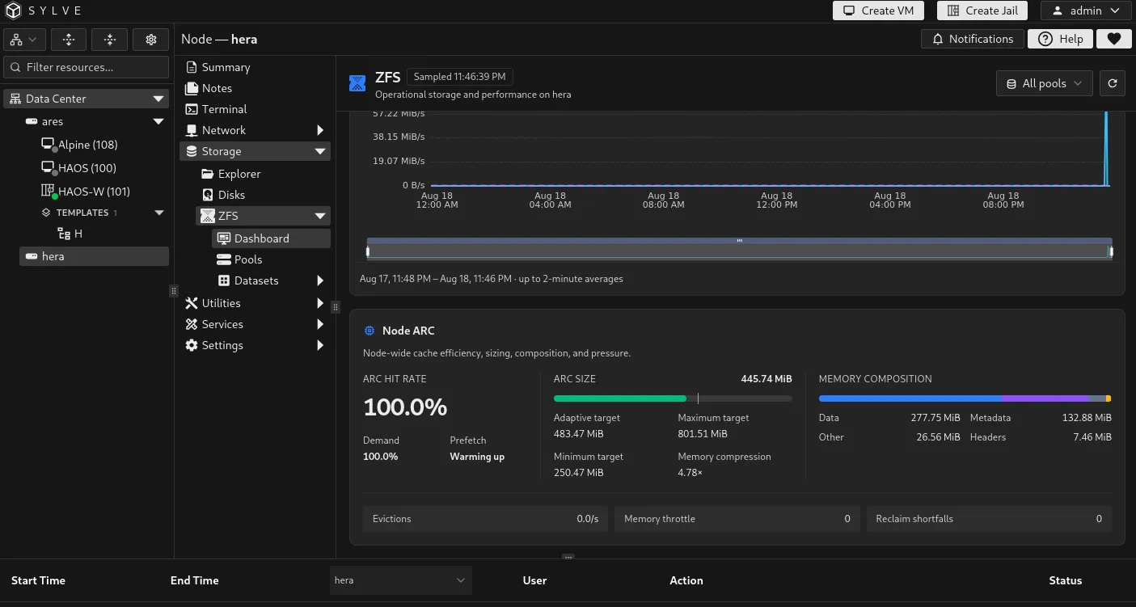Screen dimensions: 1136x607
Task: Collapse the ares node arrow
Action: point(158,121)
